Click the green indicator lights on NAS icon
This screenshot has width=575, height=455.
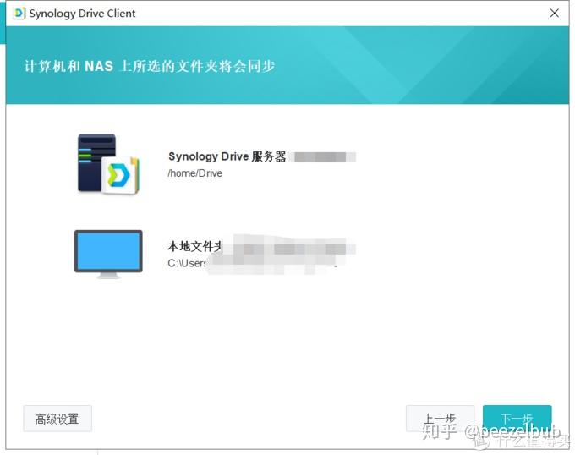[85, 156]
